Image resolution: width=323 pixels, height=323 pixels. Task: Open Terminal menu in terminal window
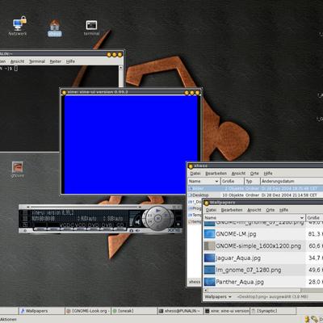[37, 61]
